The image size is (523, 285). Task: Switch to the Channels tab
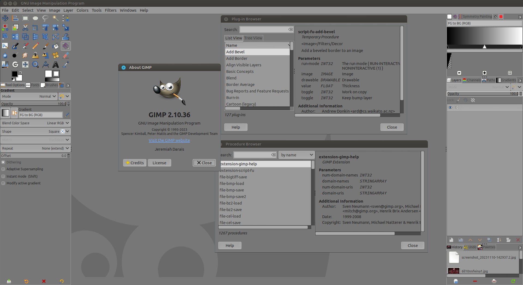click(x=472, y=80)
